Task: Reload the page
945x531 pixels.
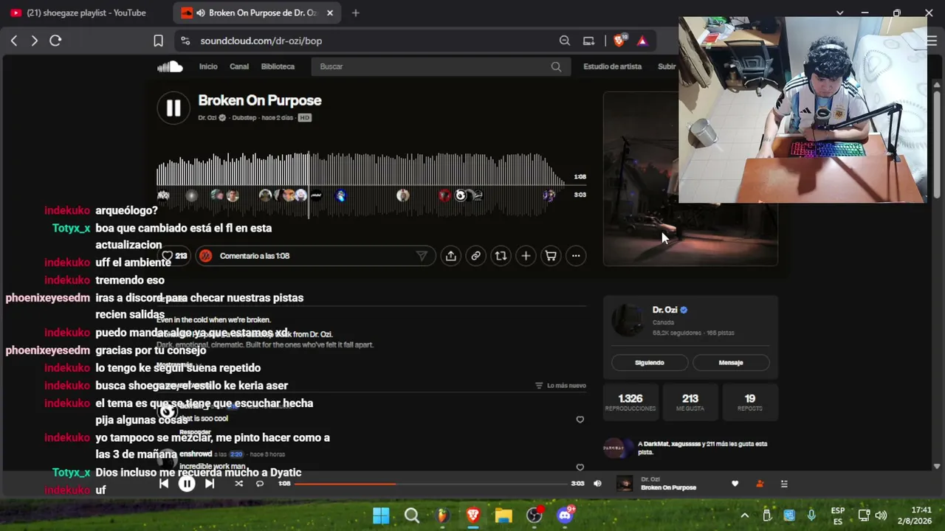Action: pyautogui.click(x=55, y=41)
